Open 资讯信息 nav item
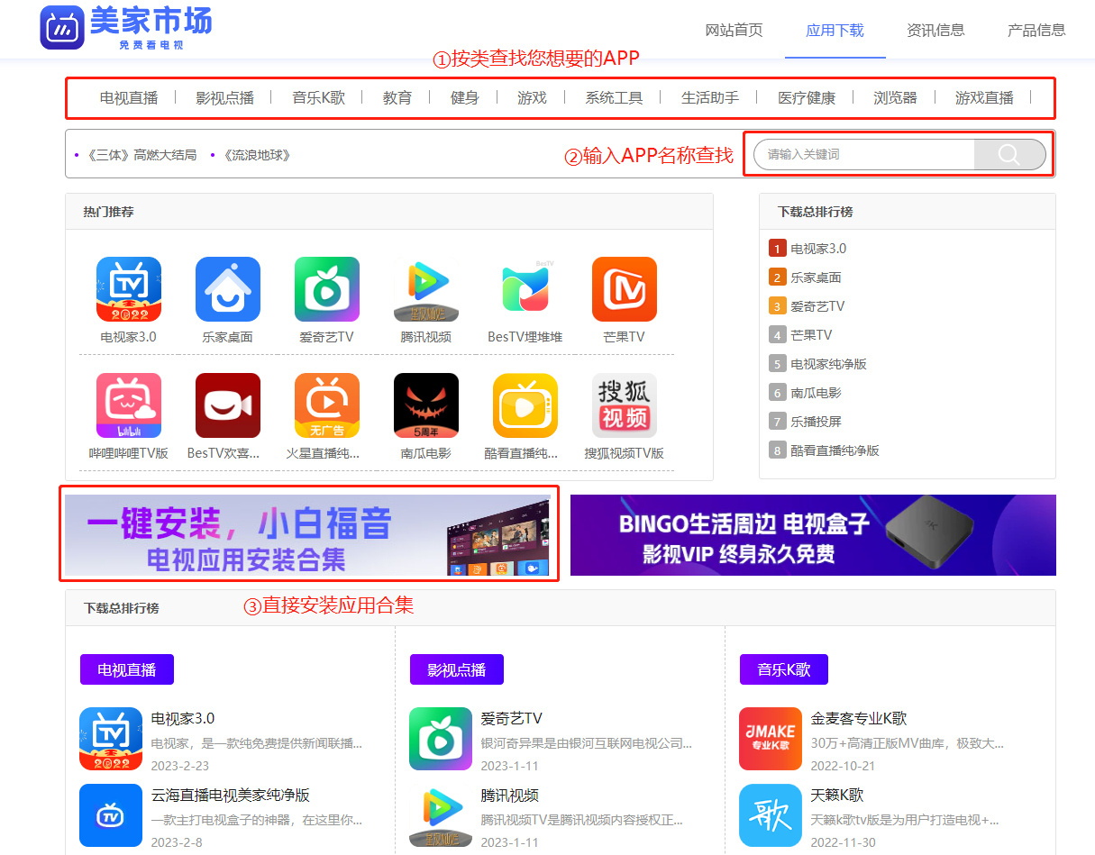1095x855 pixels. [935, 30]
